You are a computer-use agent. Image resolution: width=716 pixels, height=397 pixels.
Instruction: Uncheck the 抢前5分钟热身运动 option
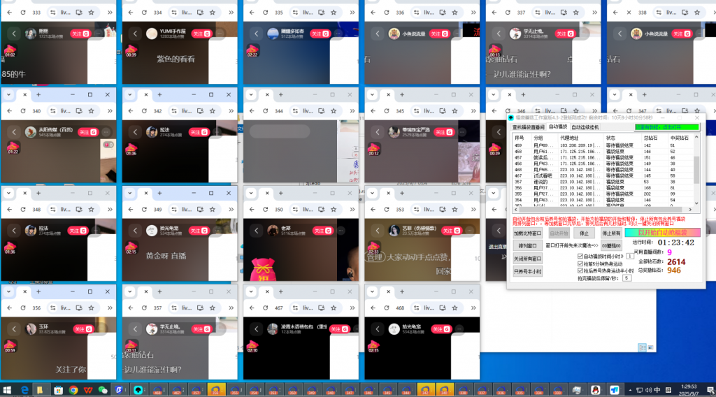(x=580, y=264)
